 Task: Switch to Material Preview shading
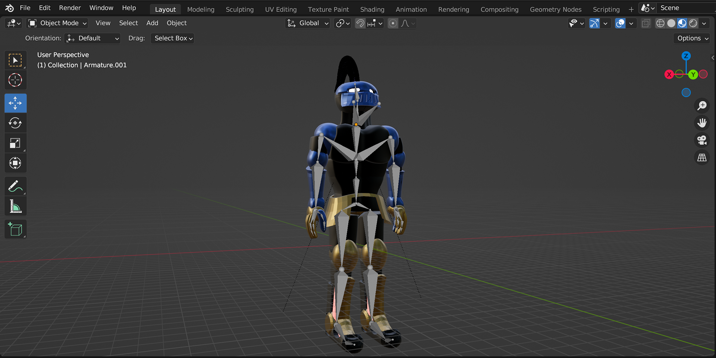[x=682, y=23]
